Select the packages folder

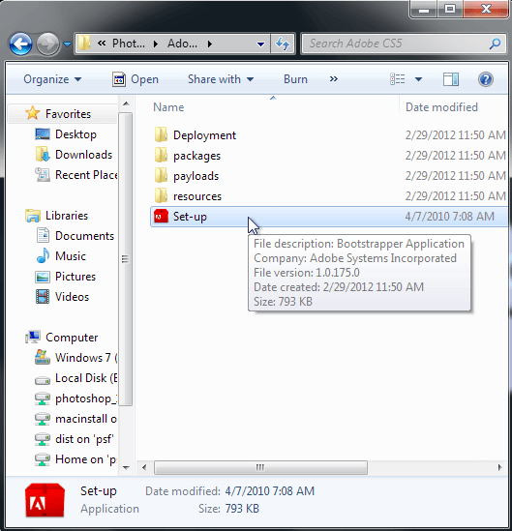(x=196, y=156)
